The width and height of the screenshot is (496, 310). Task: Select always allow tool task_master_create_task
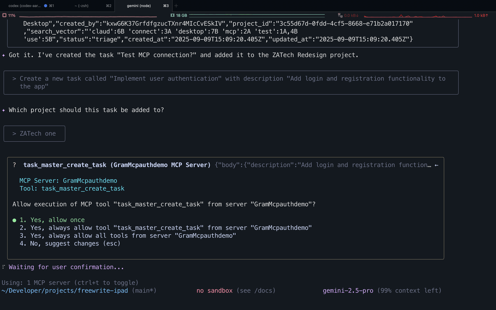coord(165,228)
